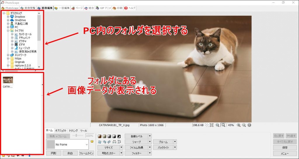Collapse the ライブラリ tree node

tap(8, 31)
